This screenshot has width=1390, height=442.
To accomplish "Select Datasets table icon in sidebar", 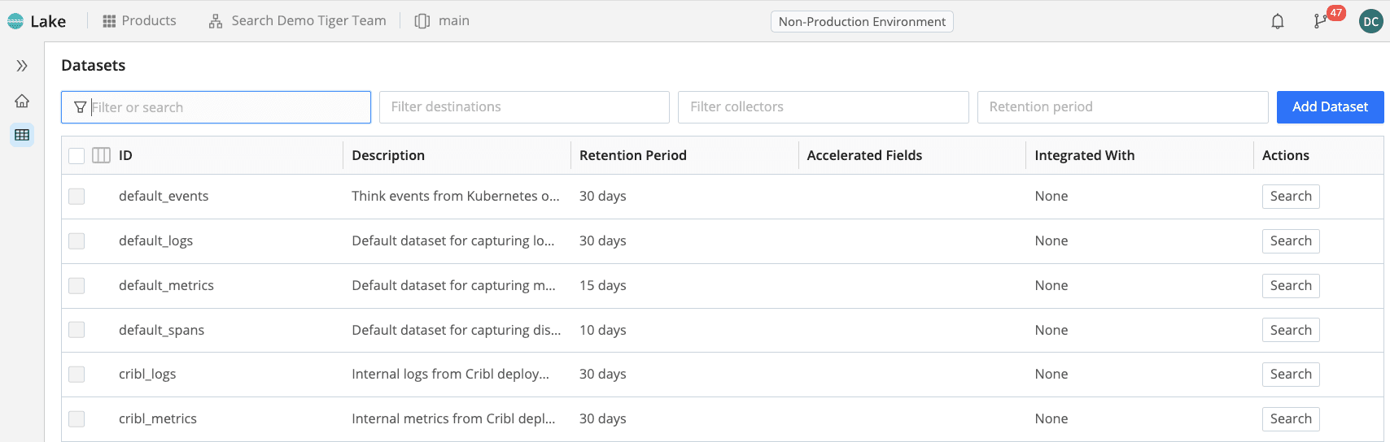I will click(22, 135).
